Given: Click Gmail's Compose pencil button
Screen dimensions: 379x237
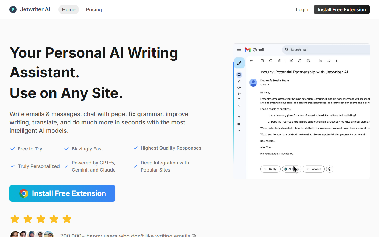Looking at the screenshot, I should (239, 63).
